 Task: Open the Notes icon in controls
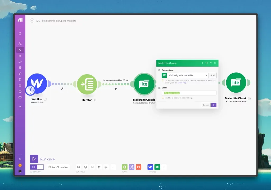92,167
